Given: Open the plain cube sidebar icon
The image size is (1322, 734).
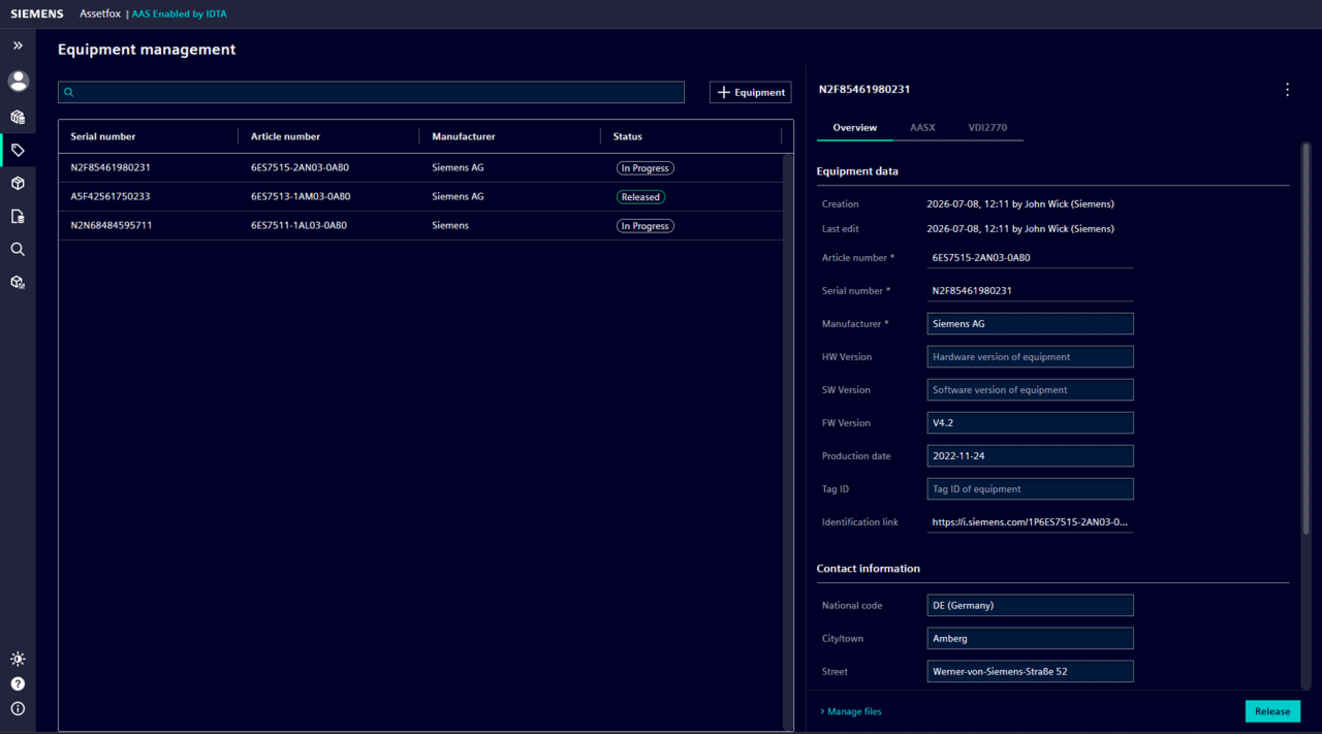Looking at the screenshot, I should click(18, 183).
